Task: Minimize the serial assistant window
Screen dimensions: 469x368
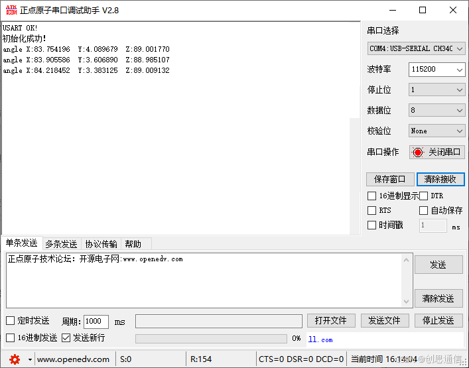Action: point(393,10)
